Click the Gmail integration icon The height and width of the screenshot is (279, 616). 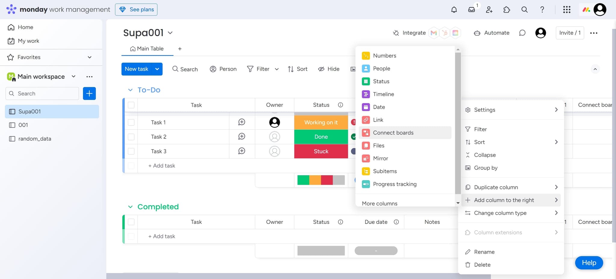coord(433,33)
